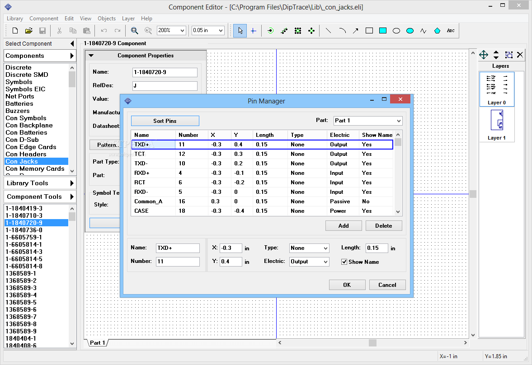Select the filled Polygon tool
The height and width of the screenshot is (365, 532).
[438, 31]
